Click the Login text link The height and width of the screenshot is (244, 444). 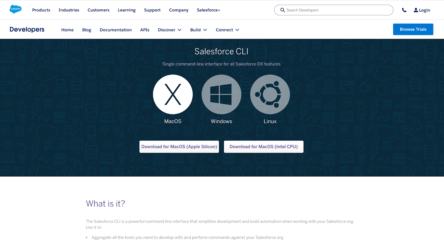[425, 10]
